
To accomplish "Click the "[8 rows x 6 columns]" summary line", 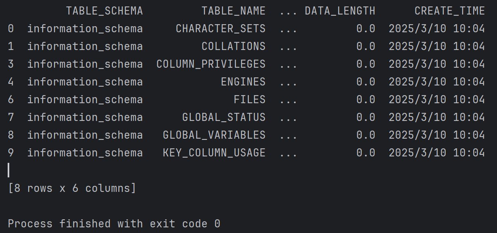I will coord(72,188).
